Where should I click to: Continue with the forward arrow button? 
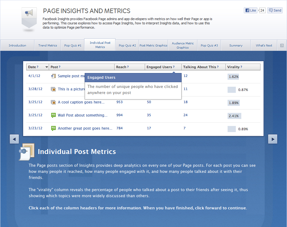pyautogui.click(x=273, y=139)
